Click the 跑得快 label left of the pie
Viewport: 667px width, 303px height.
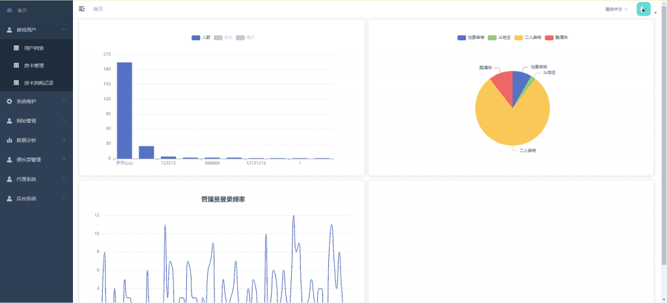click(x=485, y=68)
